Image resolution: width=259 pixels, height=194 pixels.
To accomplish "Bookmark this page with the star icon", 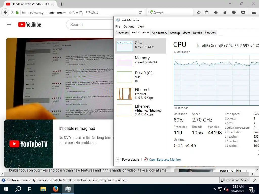I will (x=199, y=12).
